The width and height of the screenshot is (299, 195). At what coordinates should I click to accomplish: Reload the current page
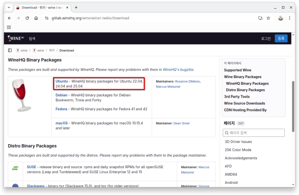click(x=27, y=18)
